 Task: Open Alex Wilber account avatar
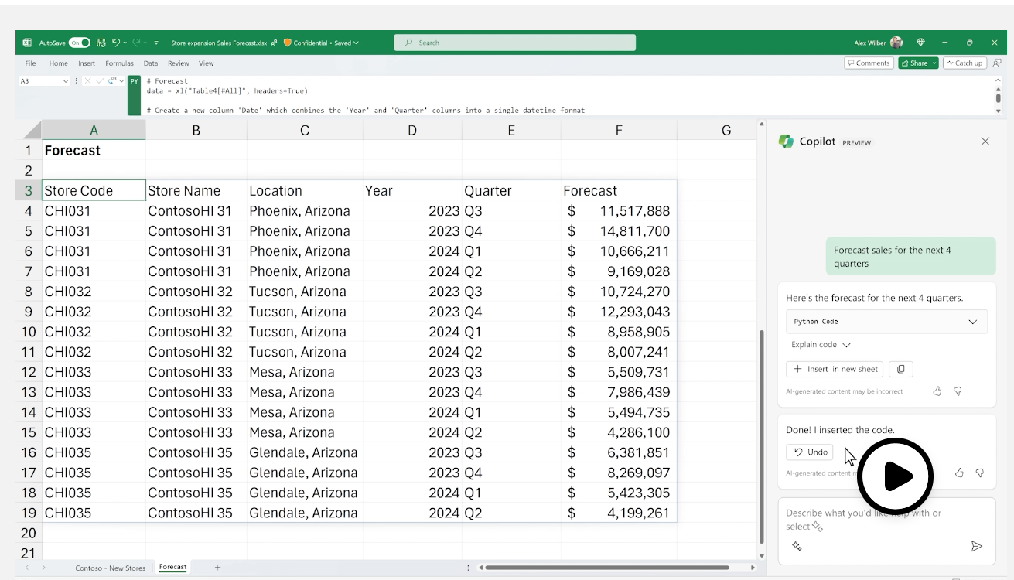point(896,43)
